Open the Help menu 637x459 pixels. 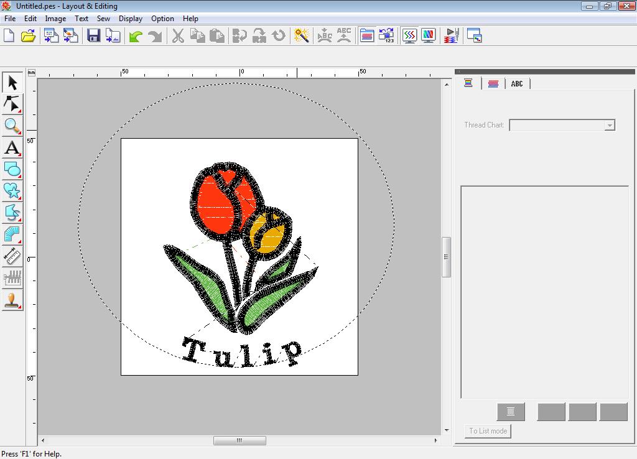(190, 19)
